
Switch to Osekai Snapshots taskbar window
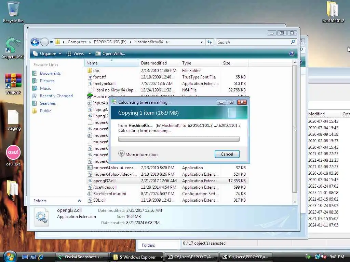(82, 257)
